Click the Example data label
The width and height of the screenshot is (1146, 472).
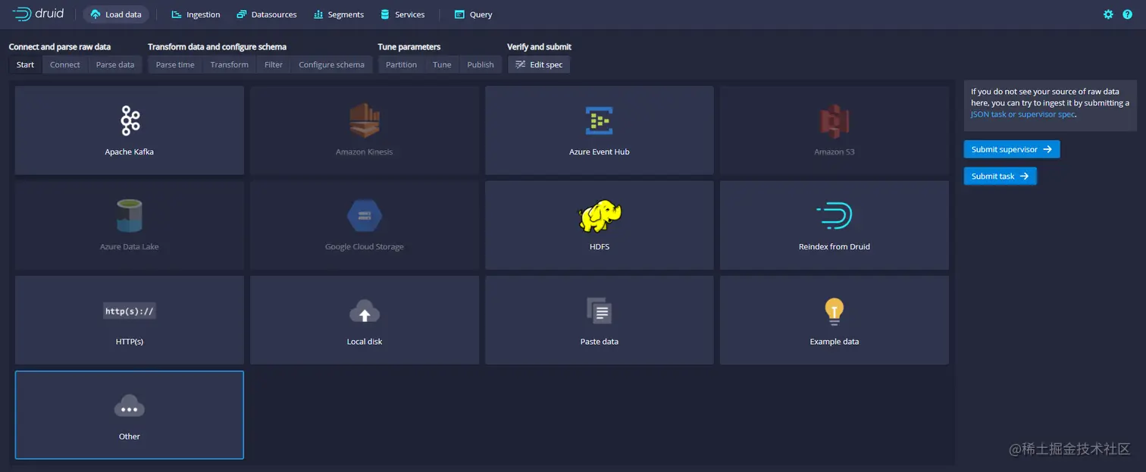834,342
